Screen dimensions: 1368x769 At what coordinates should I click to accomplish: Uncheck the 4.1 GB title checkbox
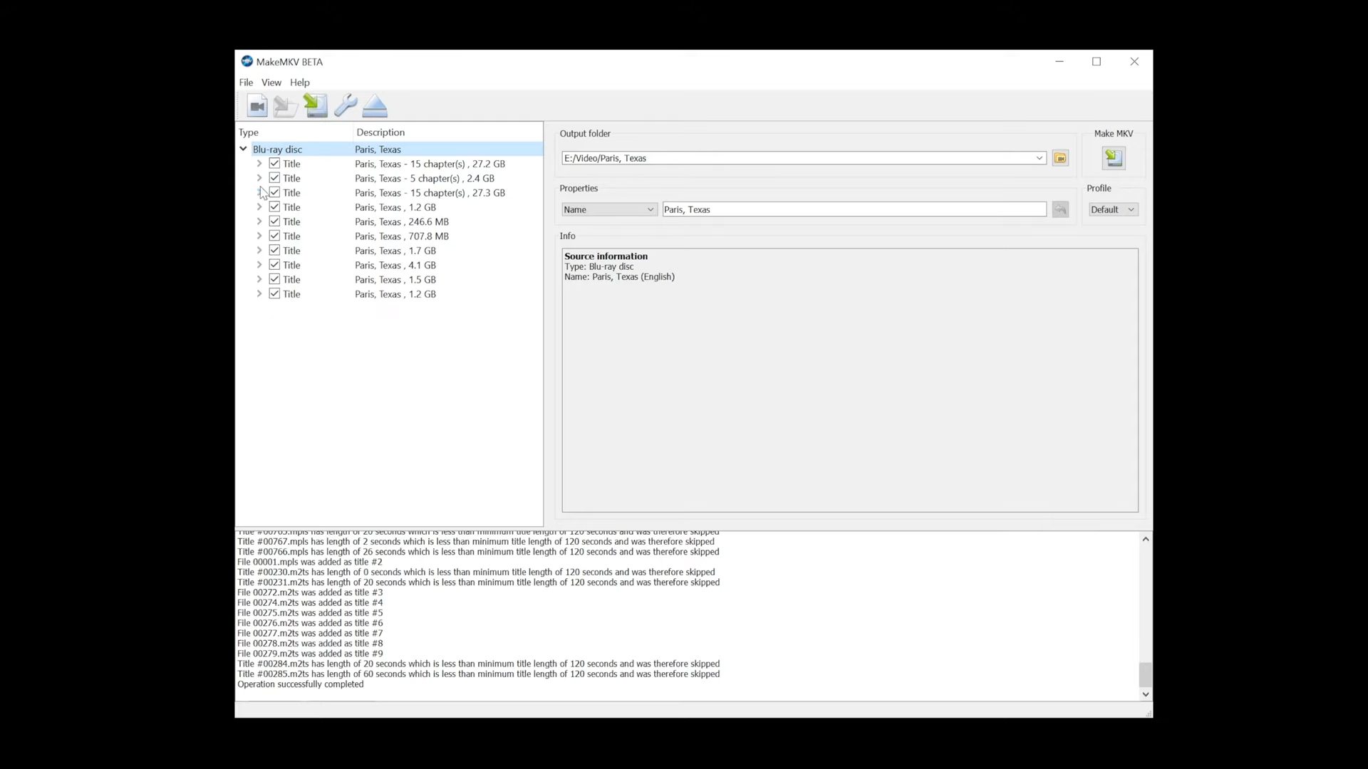pyautogui.click(x=274, y=265)
